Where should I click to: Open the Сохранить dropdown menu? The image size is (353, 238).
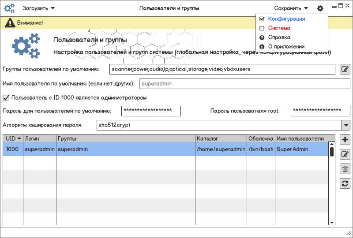291,8
